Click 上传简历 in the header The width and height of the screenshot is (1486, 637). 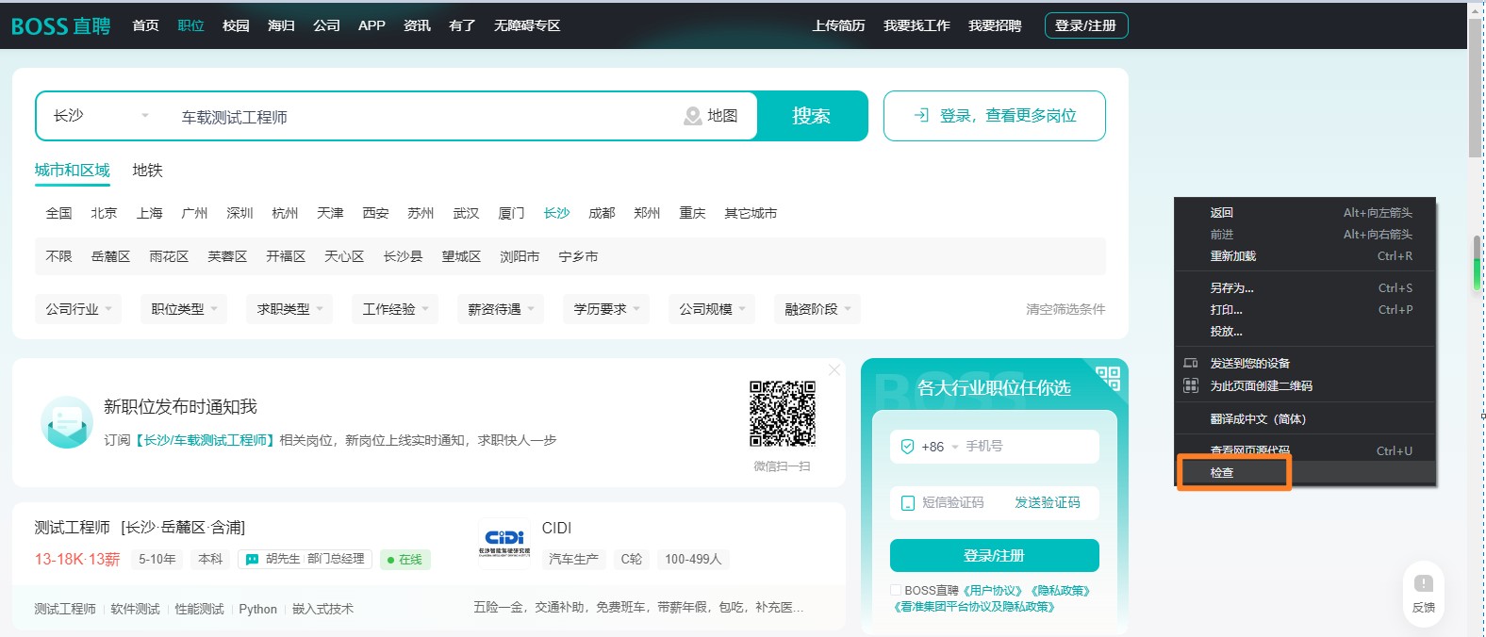[x=838, y=25]
